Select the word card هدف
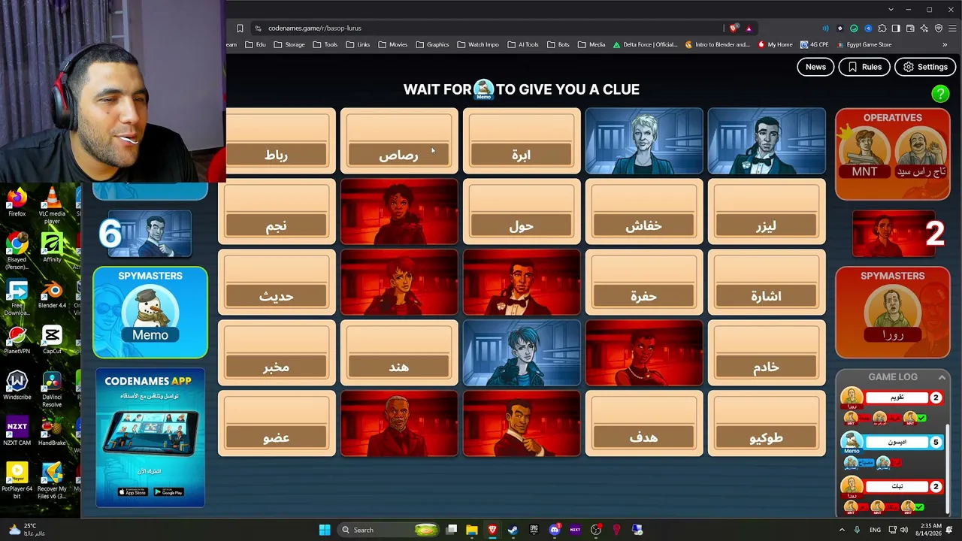 tap(644, 424)
